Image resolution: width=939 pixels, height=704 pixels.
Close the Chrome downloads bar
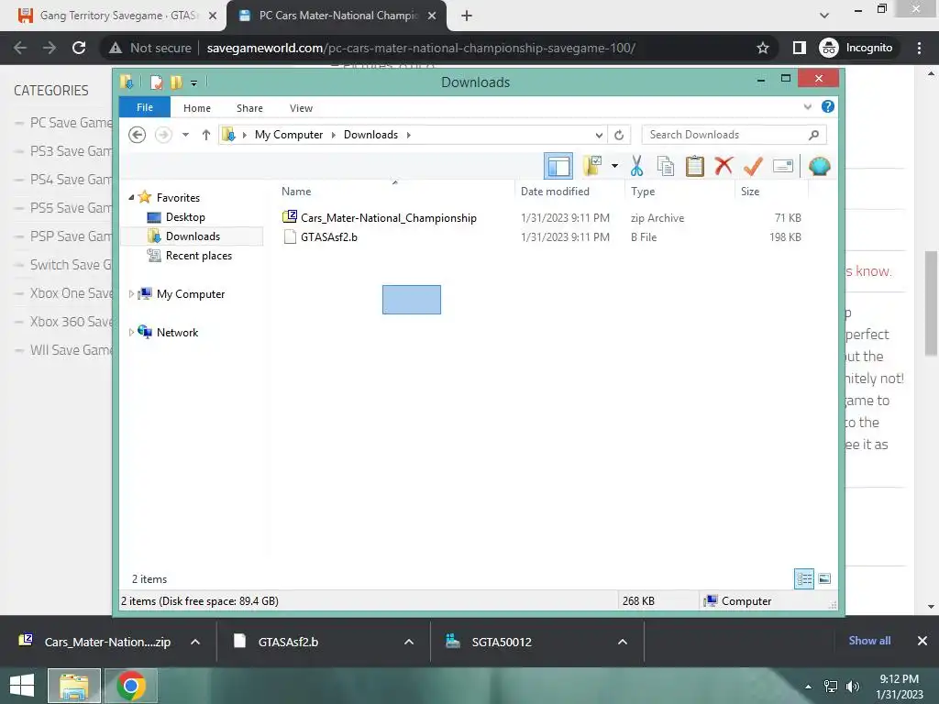(x=922, y=641)
